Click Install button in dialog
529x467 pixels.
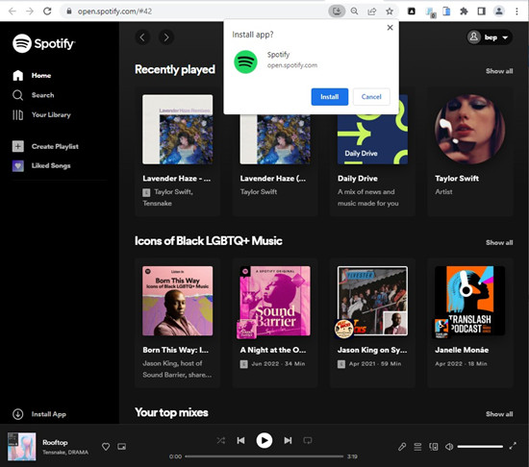coord(330,97)
